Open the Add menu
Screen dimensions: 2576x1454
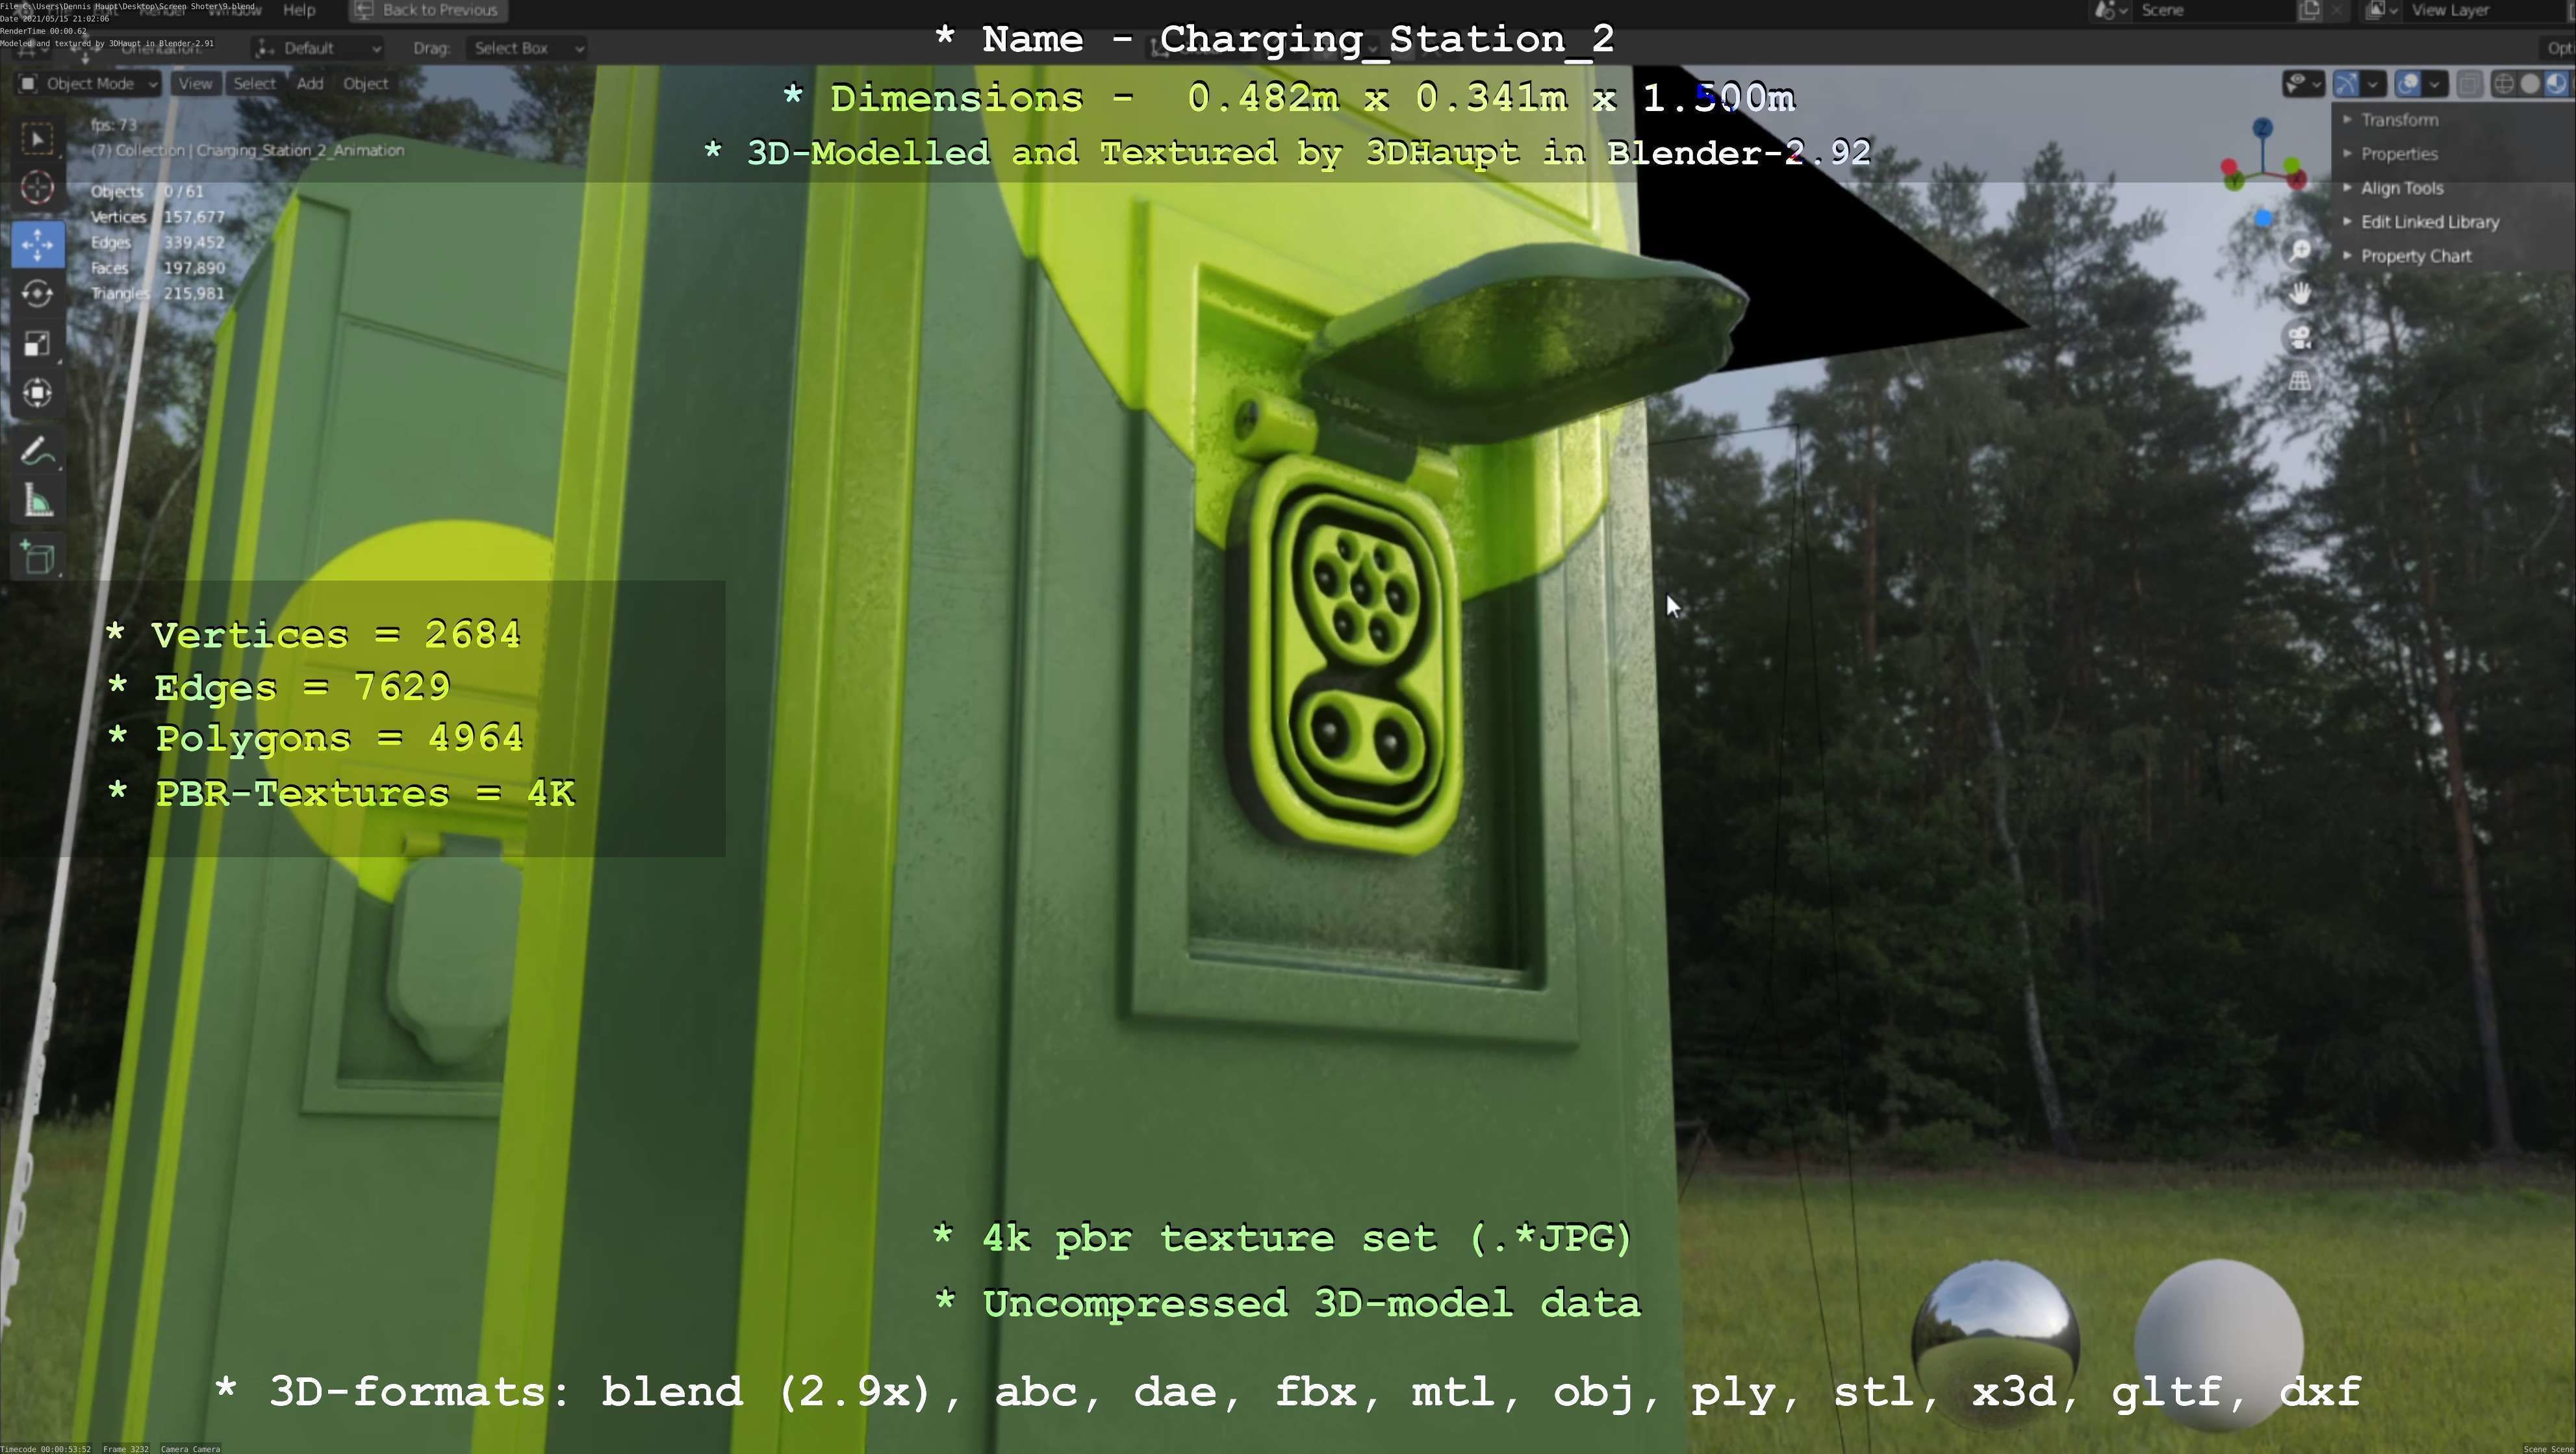coord(309,84)
